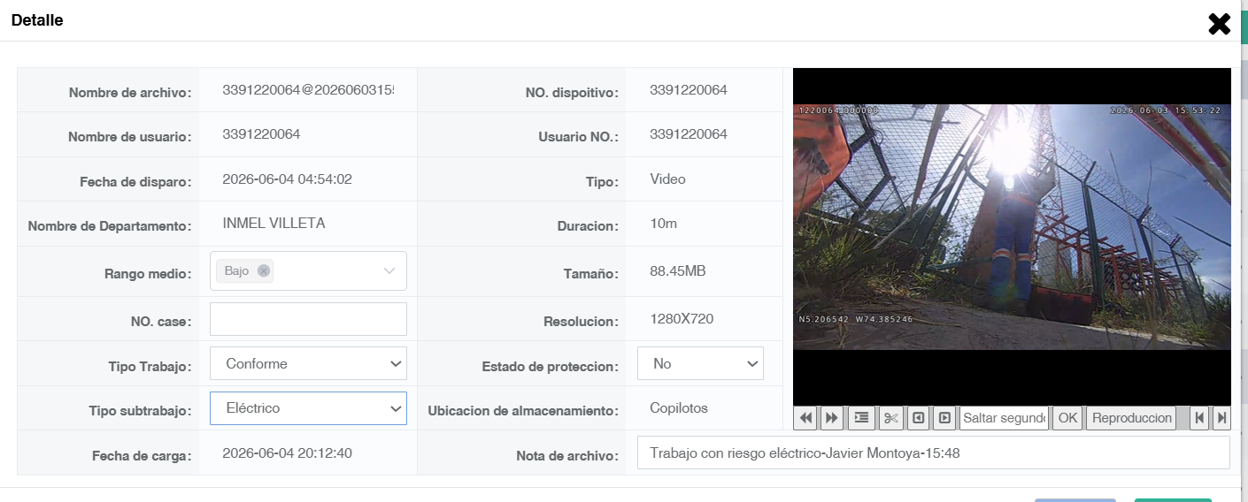Click the NO. dispoitivo value 3391220064
The image size is (1248, 502).
(689, 90)
